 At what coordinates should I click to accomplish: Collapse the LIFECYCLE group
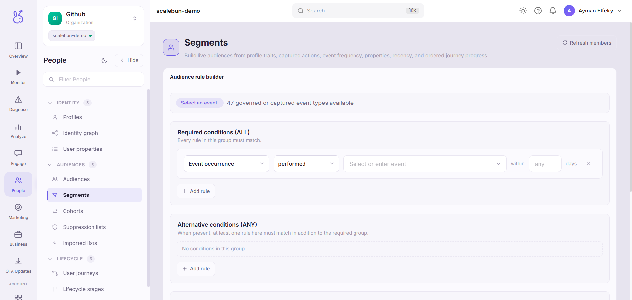click(71, 259)
